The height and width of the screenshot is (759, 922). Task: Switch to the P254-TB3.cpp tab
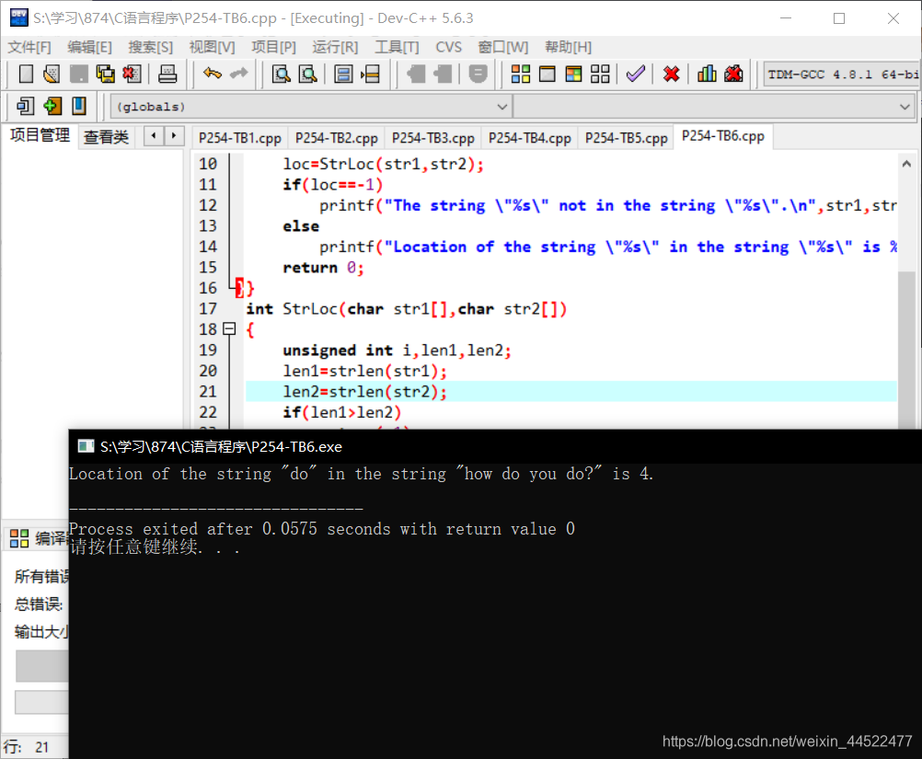click(x=433, y=138)
